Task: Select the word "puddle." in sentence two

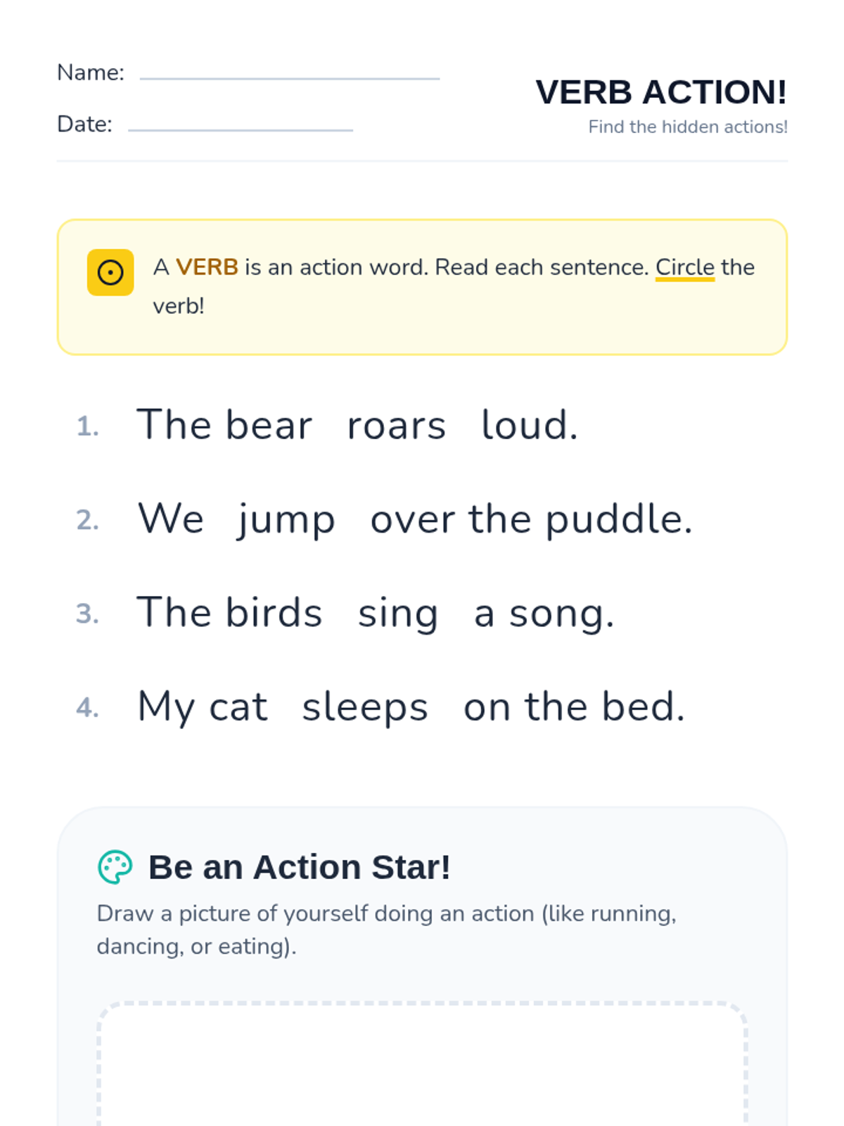Action: point(619,520)
